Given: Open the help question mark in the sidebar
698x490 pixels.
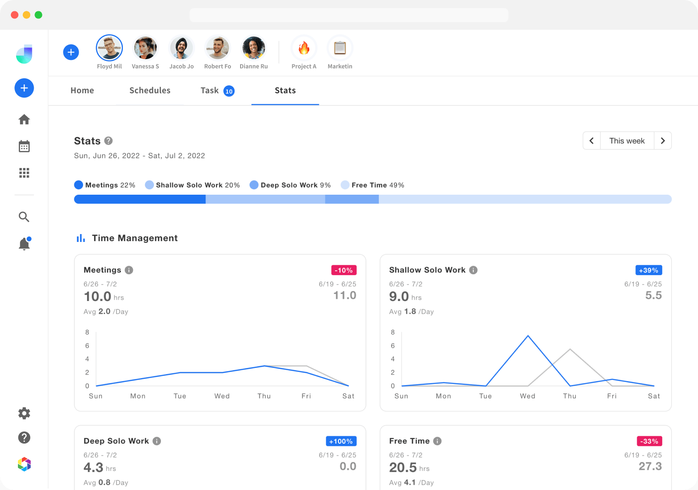Looking at the screenshot, I should pos(24,437).
